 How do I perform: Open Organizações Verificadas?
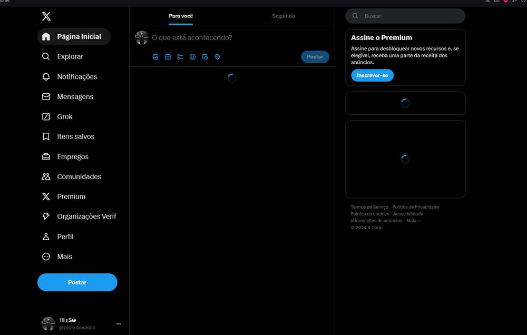[80, 216]
